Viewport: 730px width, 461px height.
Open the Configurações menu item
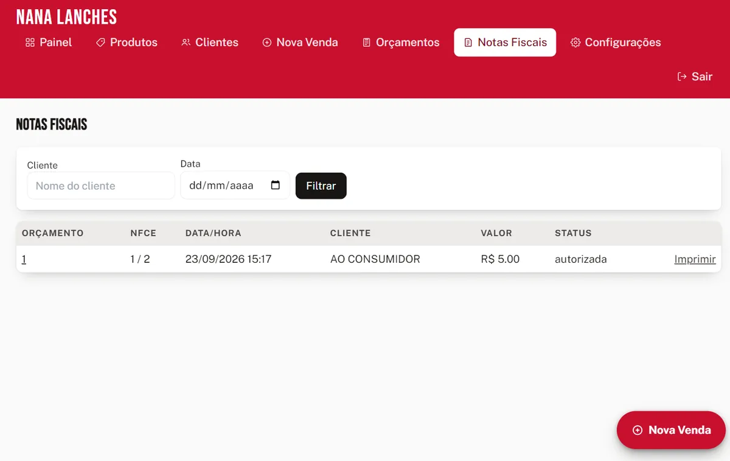(x=616, y=43)
